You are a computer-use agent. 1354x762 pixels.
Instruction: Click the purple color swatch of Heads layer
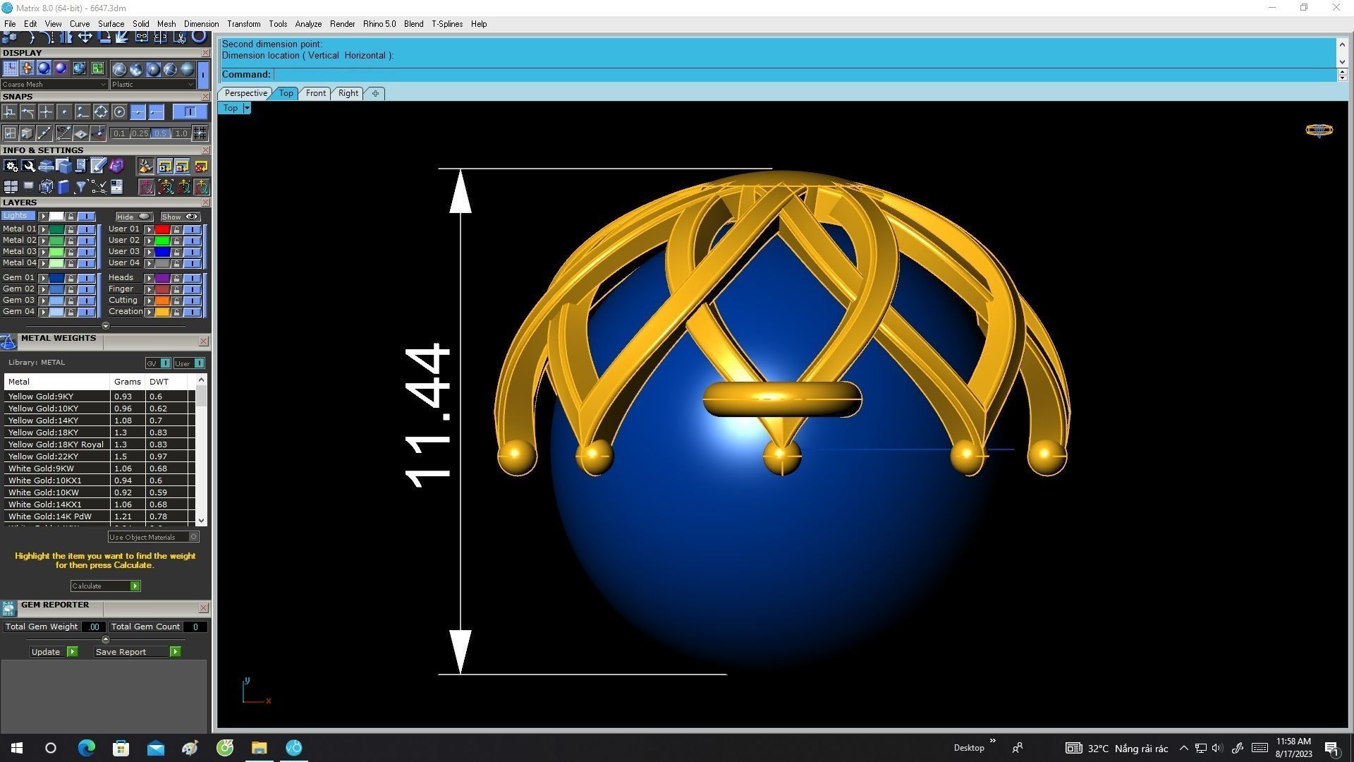[162, 278]
